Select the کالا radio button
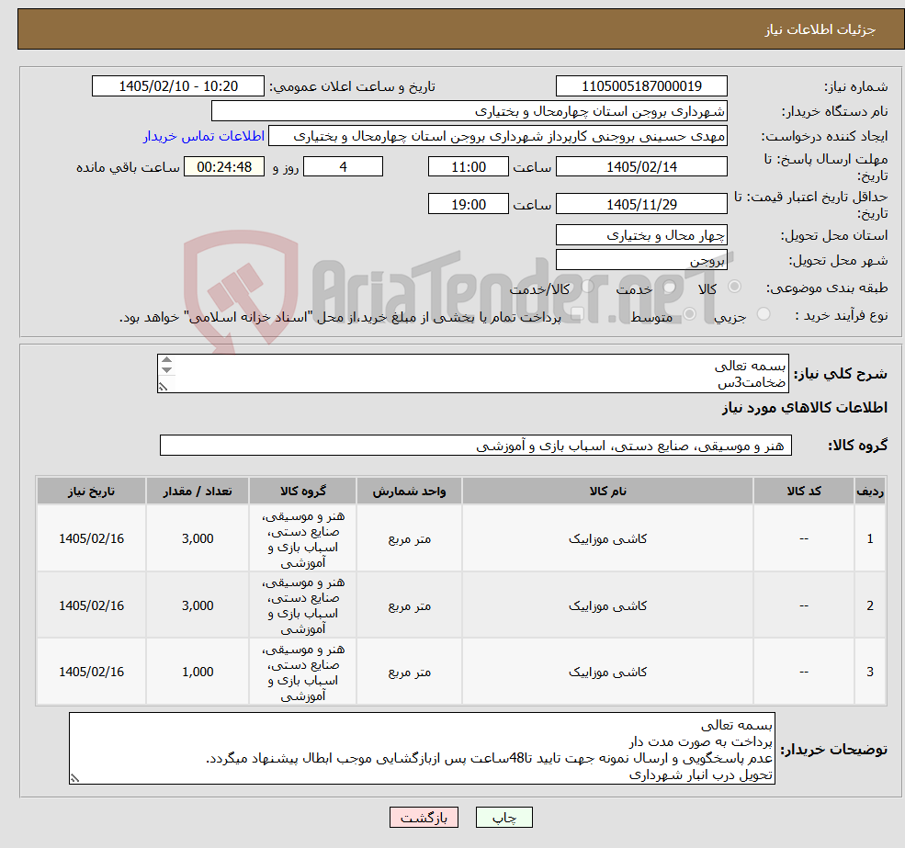The width and height of the screenshot is (905, 848). coord(735,287)
